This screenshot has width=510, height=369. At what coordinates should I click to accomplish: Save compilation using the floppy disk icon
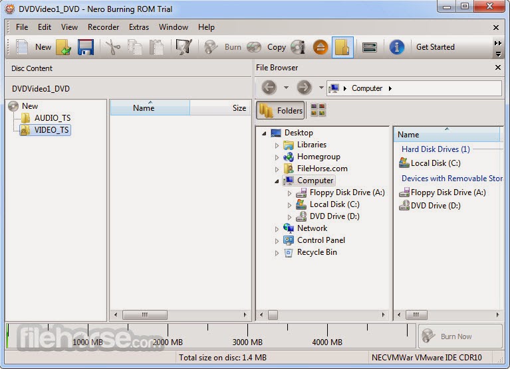tap(86, 47)
